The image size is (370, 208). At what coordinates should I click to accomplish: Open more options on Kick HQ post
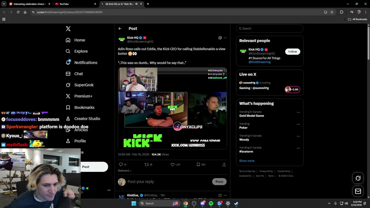click(x=225, y=38)
